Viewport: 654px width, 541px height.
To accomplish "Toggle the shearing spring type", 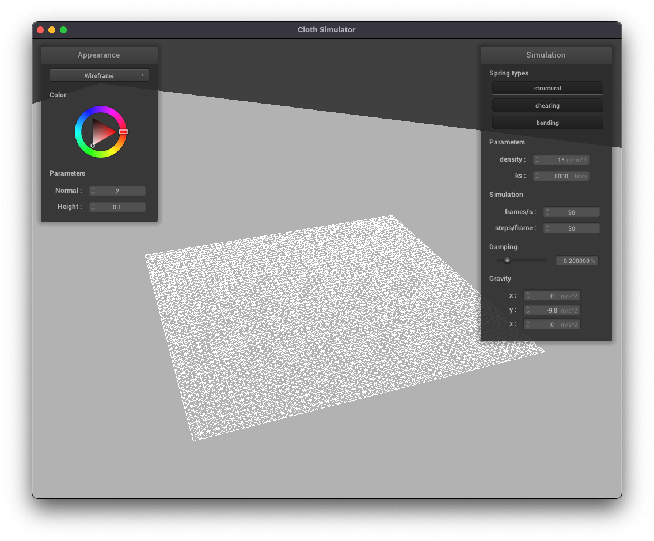I will [x=547, y=105].
